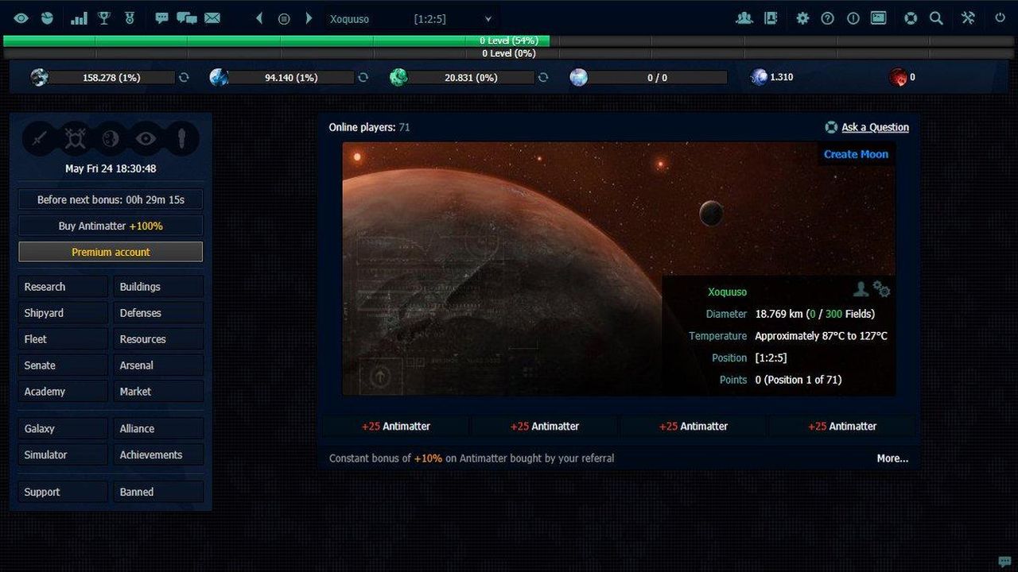Open the Galaxy view
The image size is (1018, 572).
point(63,428)
